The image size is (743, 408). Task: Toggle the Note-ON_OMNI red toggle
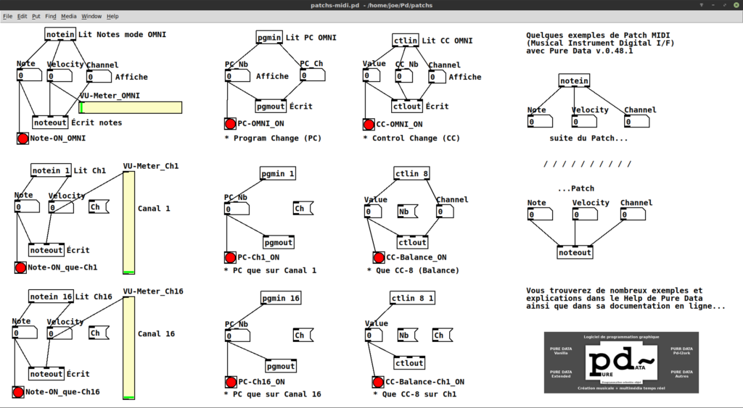22,138
